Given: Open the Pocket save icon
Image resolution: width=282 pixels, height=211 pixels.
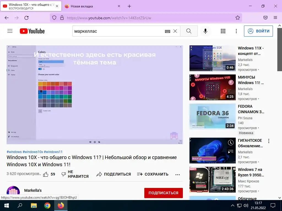Looking at the screenshot, I should (x=265, y=18).
